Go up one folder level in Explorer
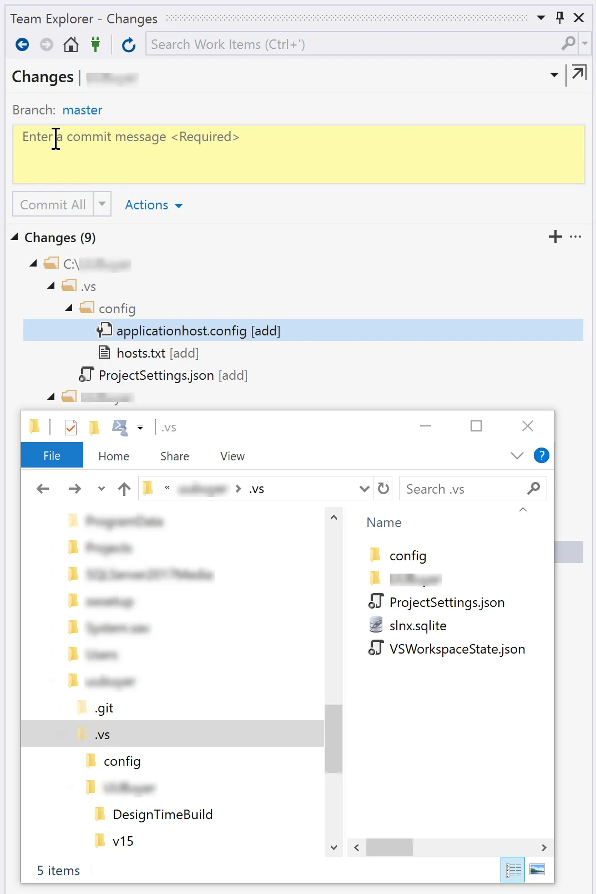The image size is (596, 894). tap(124, 489)
